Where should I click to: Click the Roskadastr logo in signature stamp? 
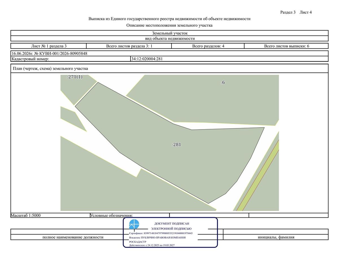(x=134, y=224)
